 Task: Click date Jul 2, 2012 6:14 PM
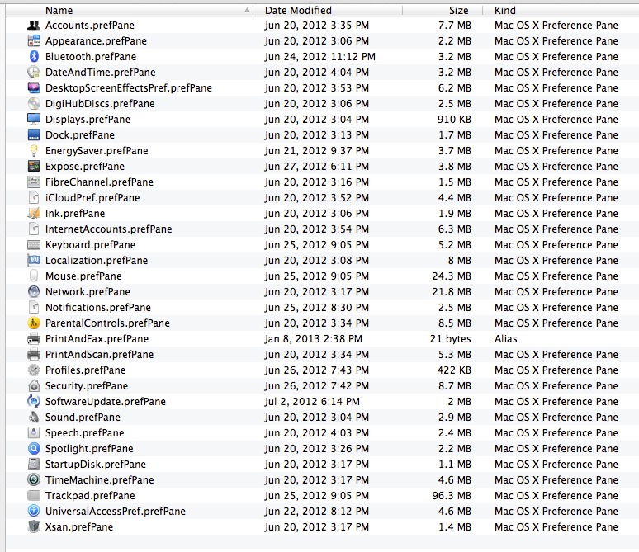click(312, 402)
